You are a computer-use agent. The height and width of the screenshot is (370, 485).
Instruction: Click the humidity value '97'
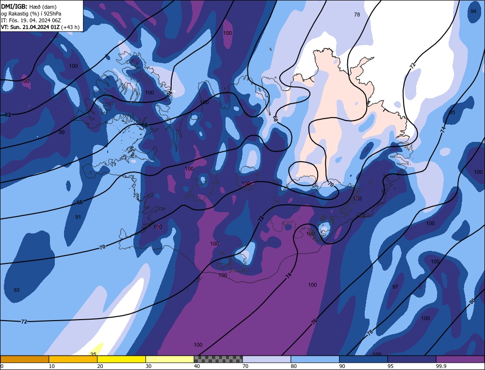(395, 287)
